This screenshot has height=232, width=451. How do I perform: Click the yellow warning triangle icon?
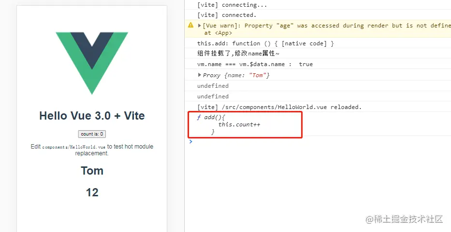point(191,25)
